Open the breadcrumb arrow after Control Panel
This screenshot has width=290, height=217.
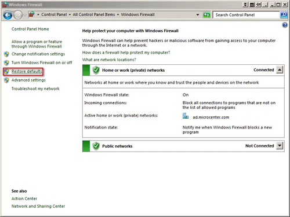click(x=70, y=14)
